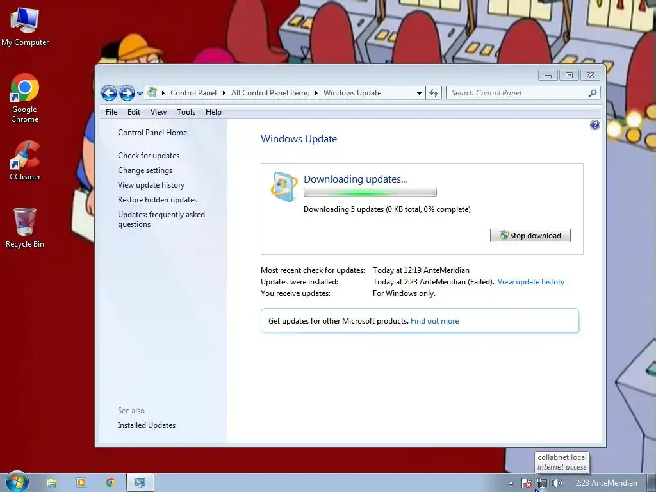The width and height of the screenshot is (656, 492).
Task: Open the View menu
Action: (159, 112)
